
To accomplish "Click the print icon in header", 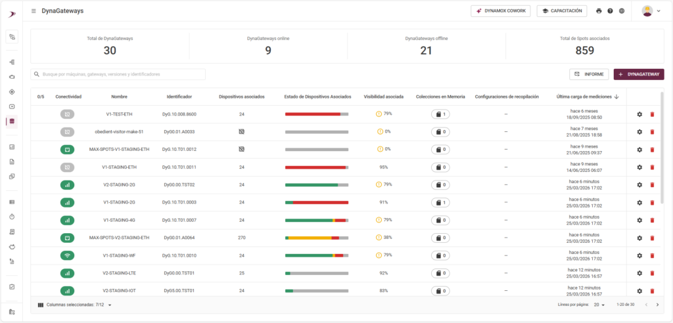I will pyautogui.click(x=599, y=11).
